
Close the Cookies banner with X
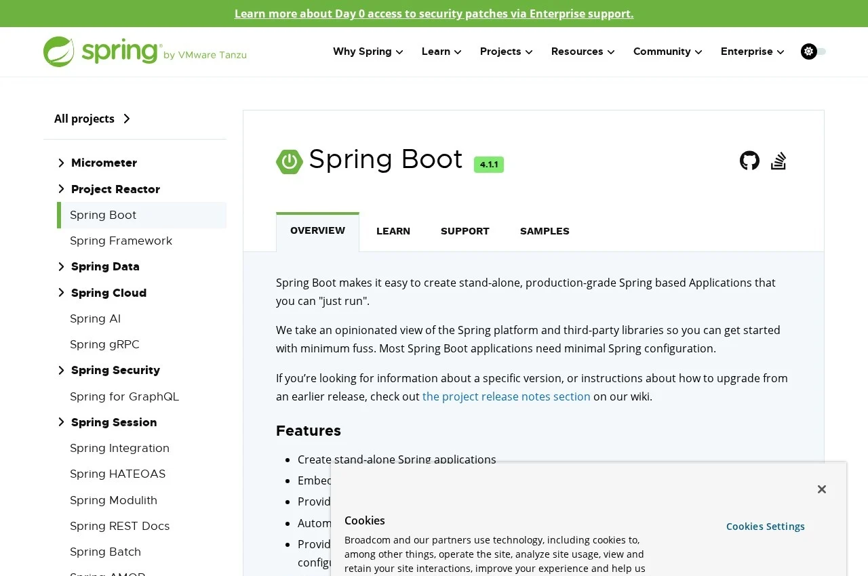pos(822,489)
